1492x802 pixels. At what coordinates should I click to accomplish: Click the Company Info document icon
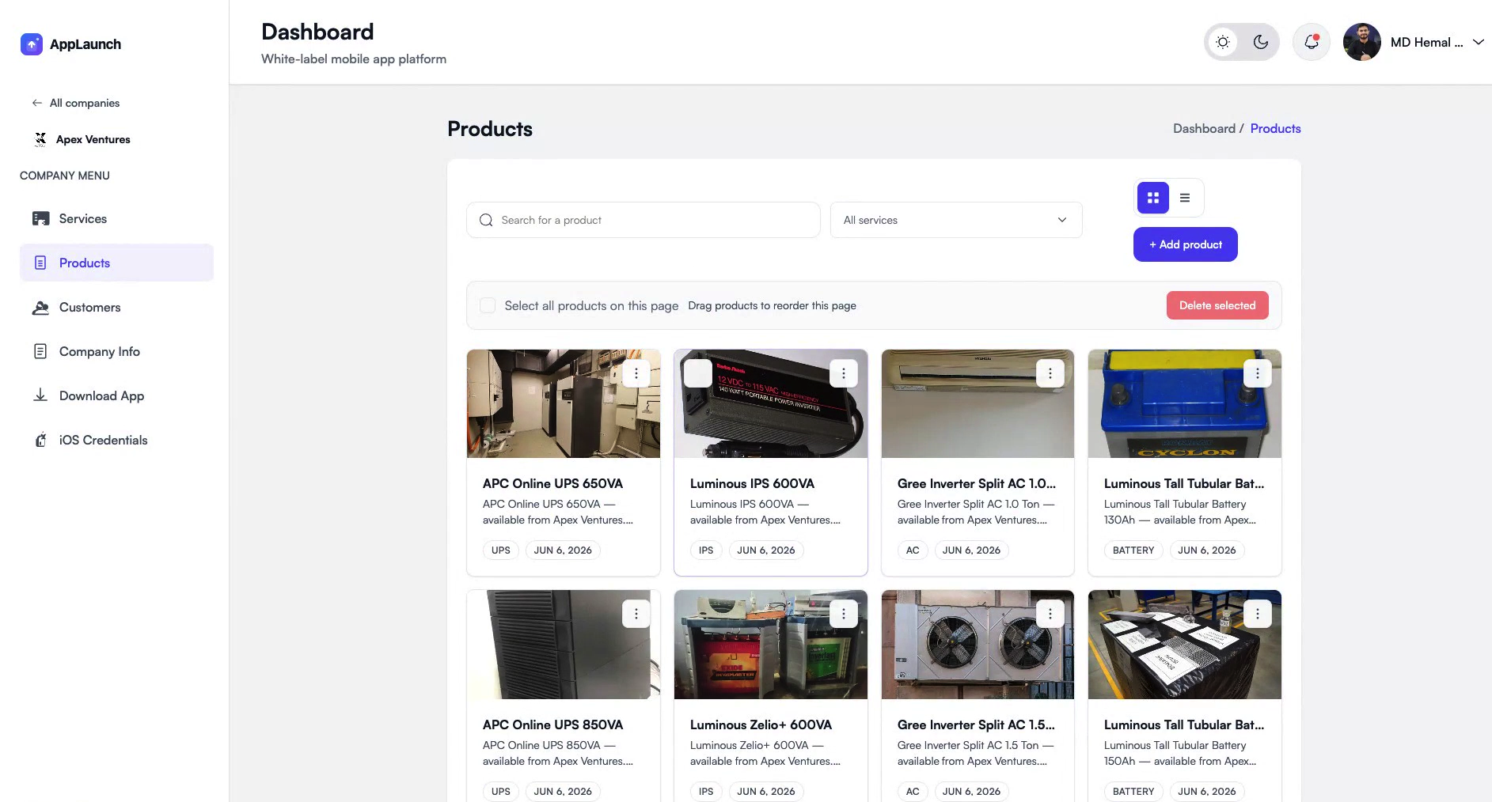(x=40, y=351)
